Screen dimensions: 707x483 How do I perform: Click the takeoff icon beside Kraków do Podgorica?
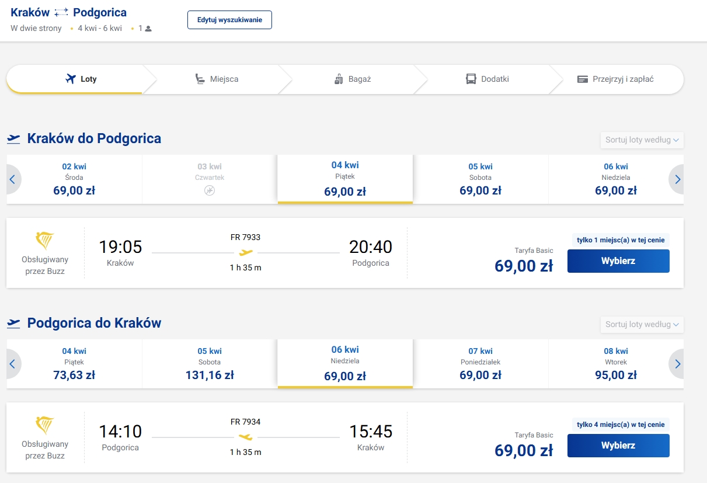point(13,139)
